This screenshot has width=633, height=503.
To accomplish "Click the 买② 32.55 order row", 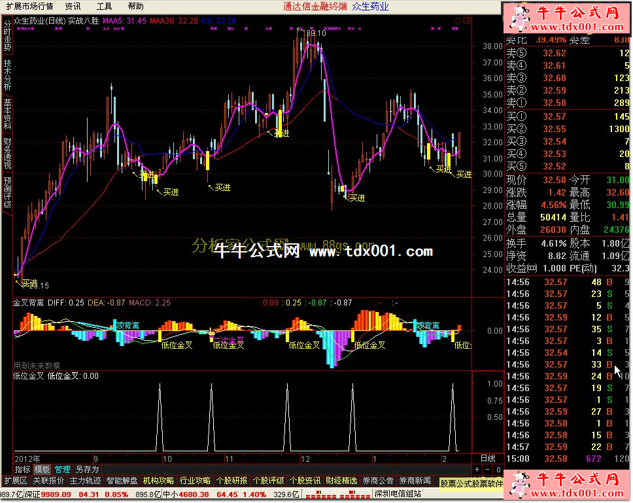I will tap(567, 129).
